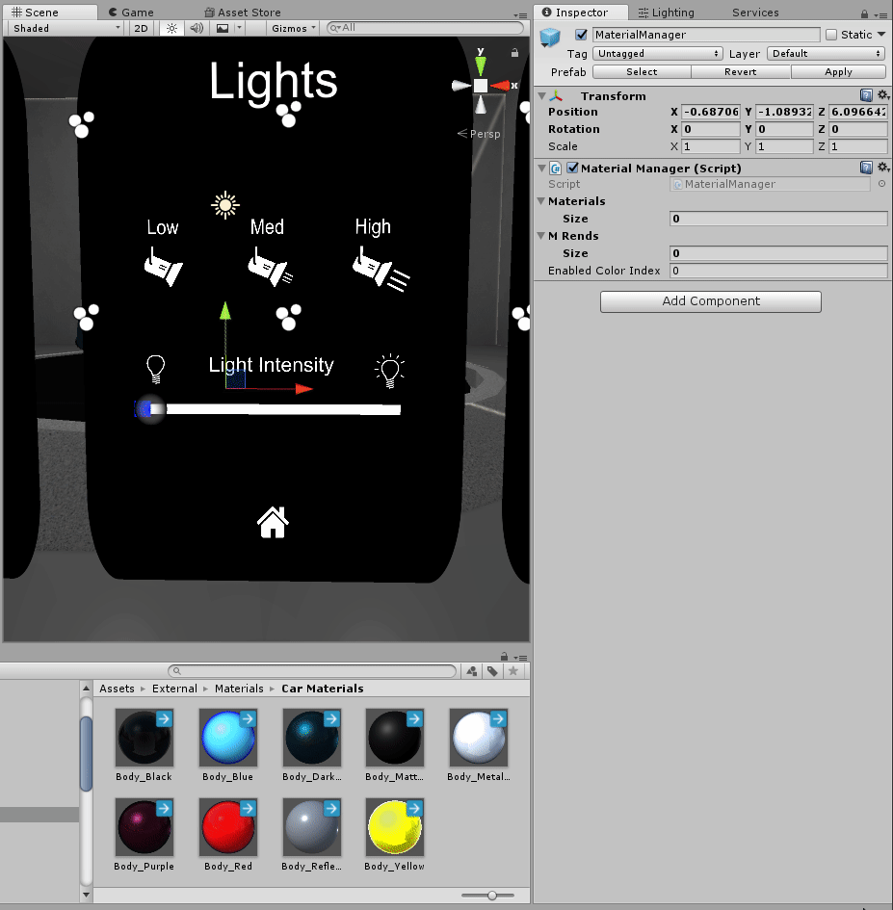Click the Assets breadcrumb

tap(117, 689)
